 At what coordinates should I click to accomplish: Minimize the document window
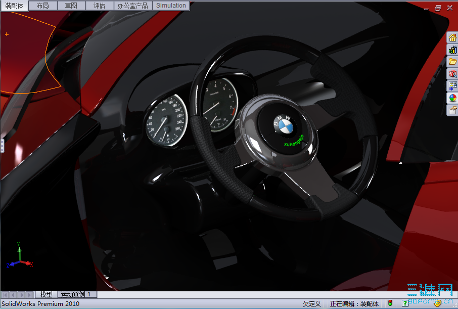[427, 9]
